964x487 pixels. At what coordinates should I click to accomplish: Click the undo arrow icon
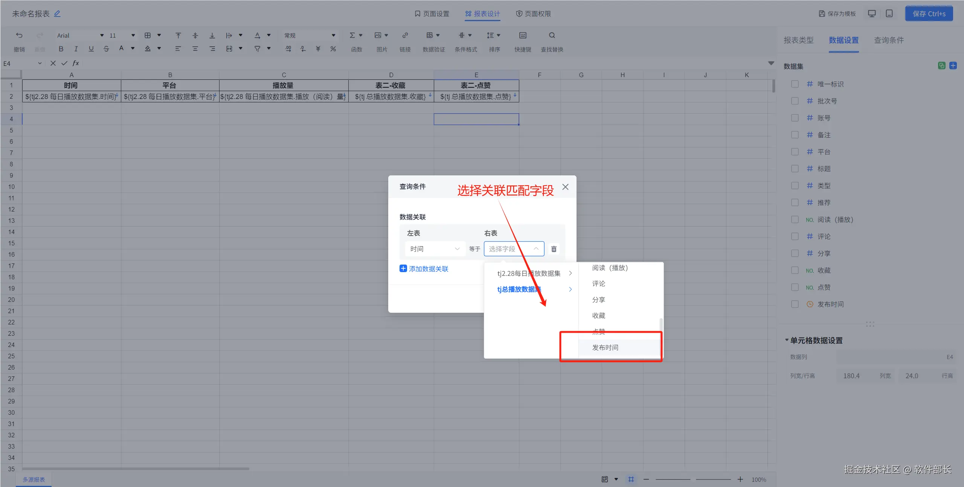click(x=19, y=35)
